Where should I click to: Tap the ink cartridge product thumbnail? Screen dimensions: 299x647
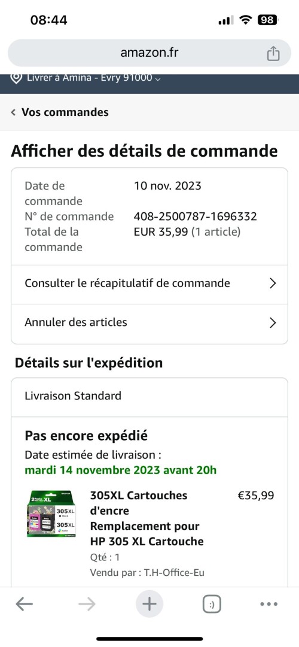tap(51, 514)
